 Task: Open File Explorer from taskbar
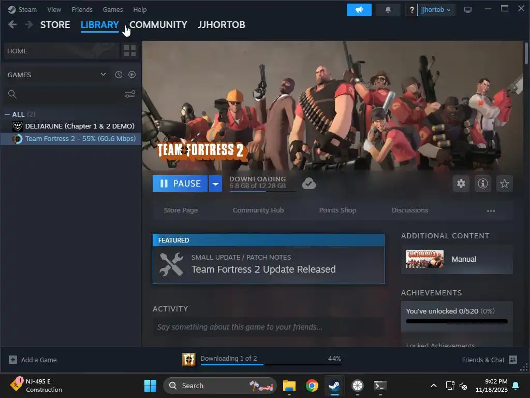point(289,386)
